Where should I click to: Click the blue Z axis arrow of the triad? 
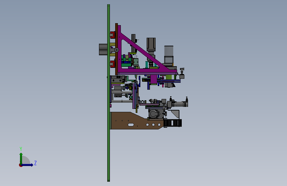coord(27,165)
